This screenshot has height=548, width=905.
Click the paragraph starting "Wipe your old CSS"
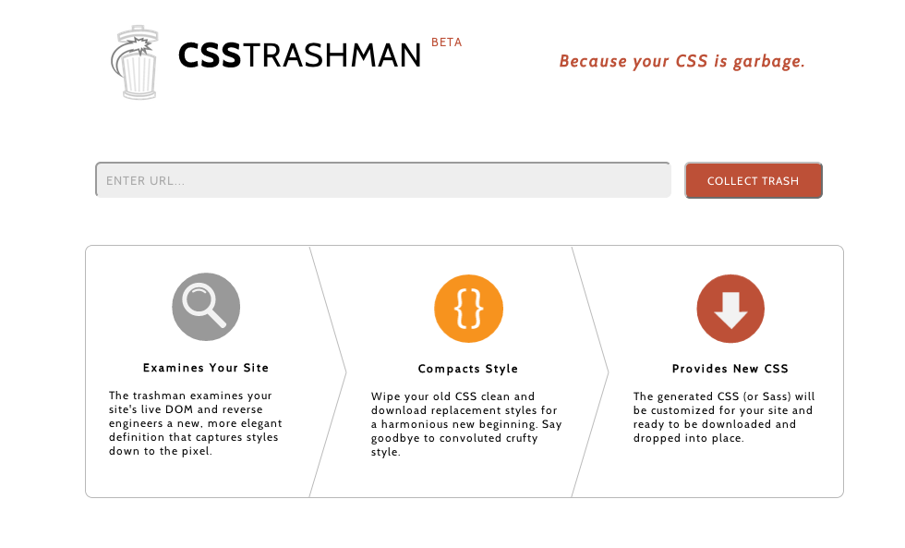[466, 424]
